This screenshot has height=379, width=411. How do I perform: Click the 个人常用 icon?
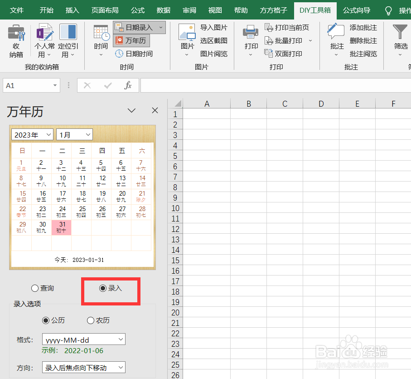pos(44,32)
